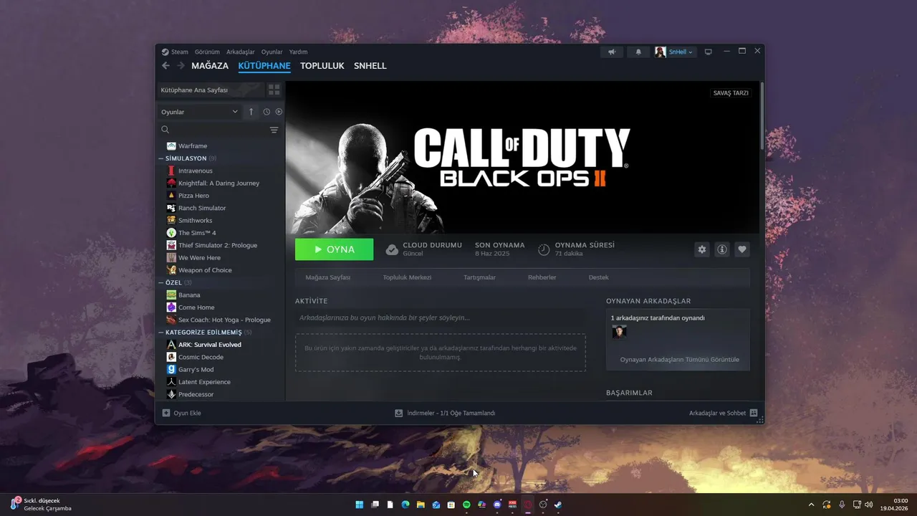Viewport: 917px width, 516px height.
Task: Click the activity comment input field
Action: pos(440,317)
